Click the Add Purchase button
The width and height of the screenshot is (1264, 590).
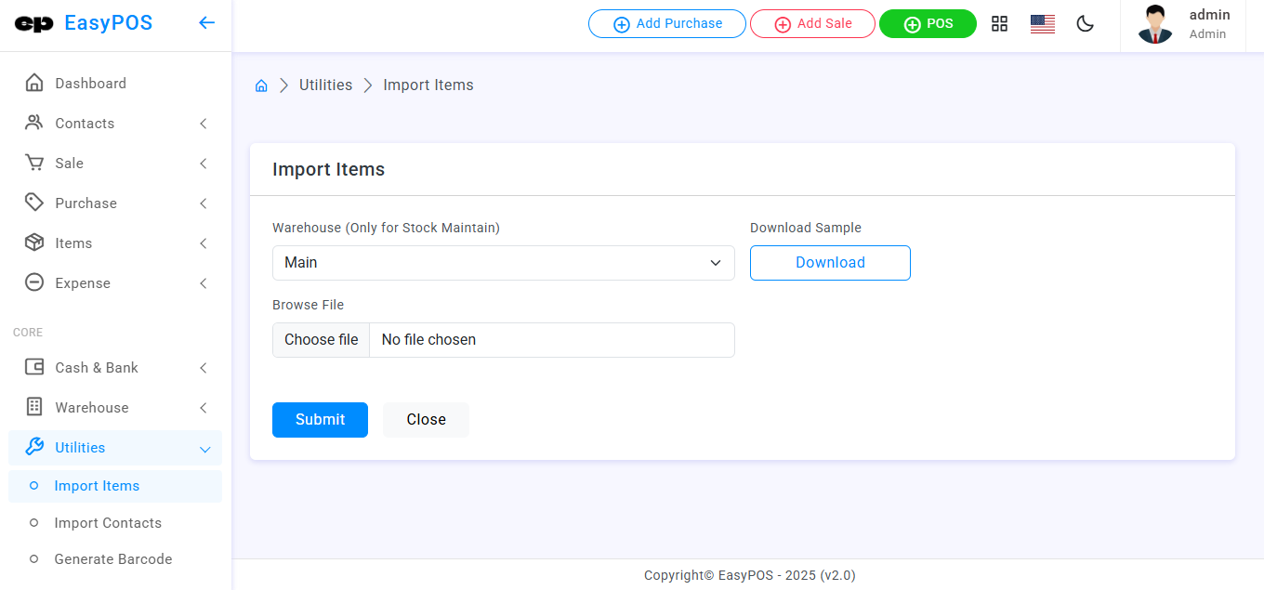tap(666, 24)
